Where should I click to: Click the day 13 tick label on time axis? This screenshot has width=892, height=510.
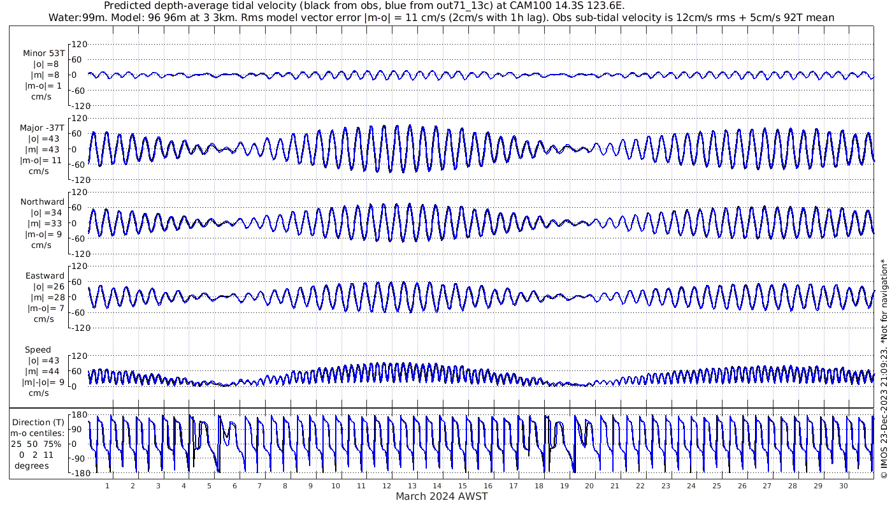(x=412, y=486)
